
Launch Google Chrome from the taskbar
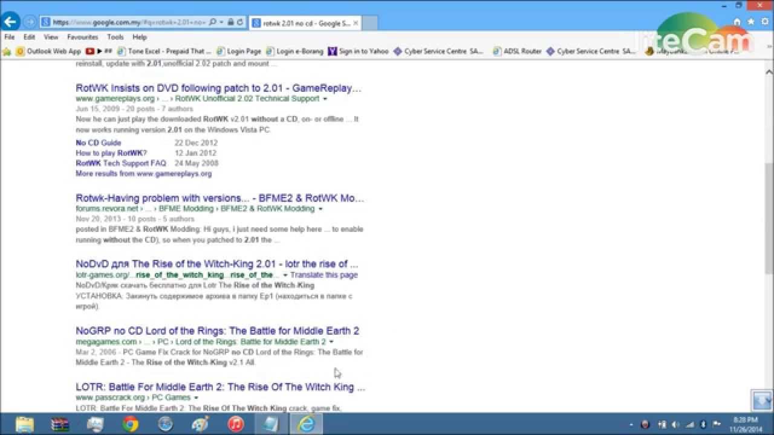coord(130,424)
